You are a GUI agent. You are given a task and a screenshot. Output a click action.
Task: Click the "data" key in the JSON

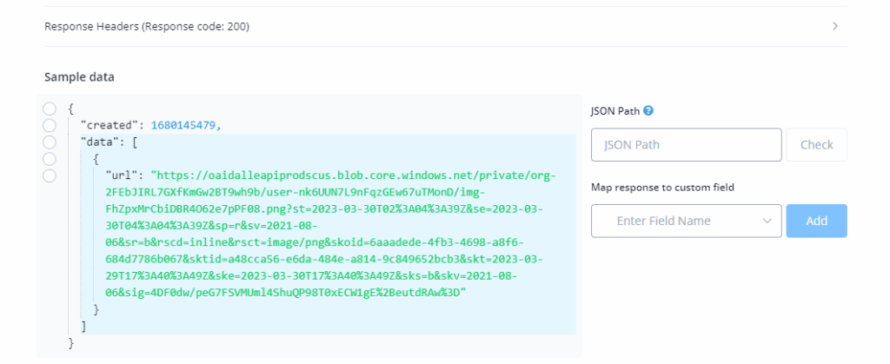pos(102,142)
